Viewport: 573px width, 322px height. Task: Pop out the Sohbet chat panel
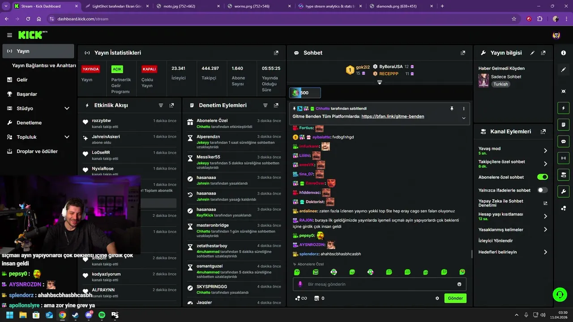[463, 53]
